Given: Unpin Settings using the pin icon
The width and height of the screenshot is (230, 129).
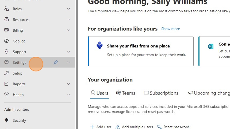Looking at the screenshot, I should click(x=56, y=62).
